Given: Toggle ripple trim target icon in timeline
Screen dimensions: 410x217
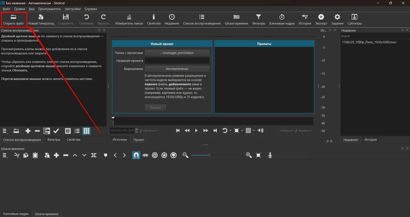Looking at the screenshot, I should point(155,155).
